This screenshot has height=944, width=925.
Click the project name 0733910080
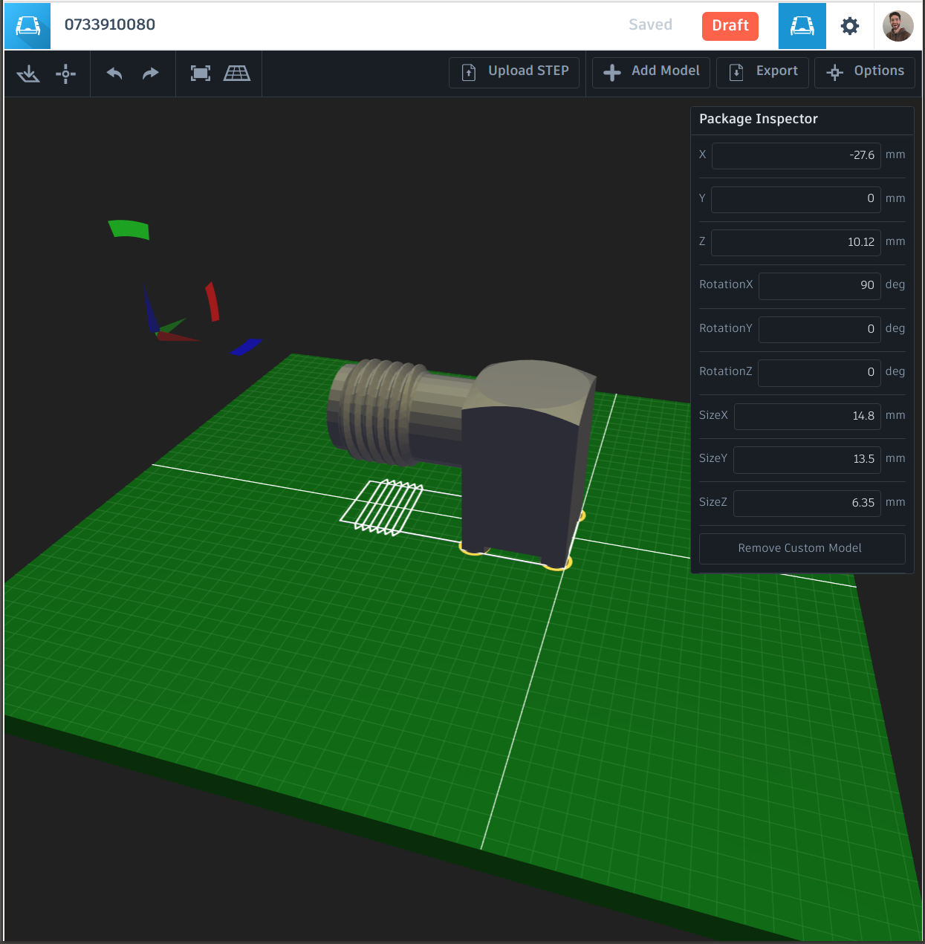click(x=110, y=25)
